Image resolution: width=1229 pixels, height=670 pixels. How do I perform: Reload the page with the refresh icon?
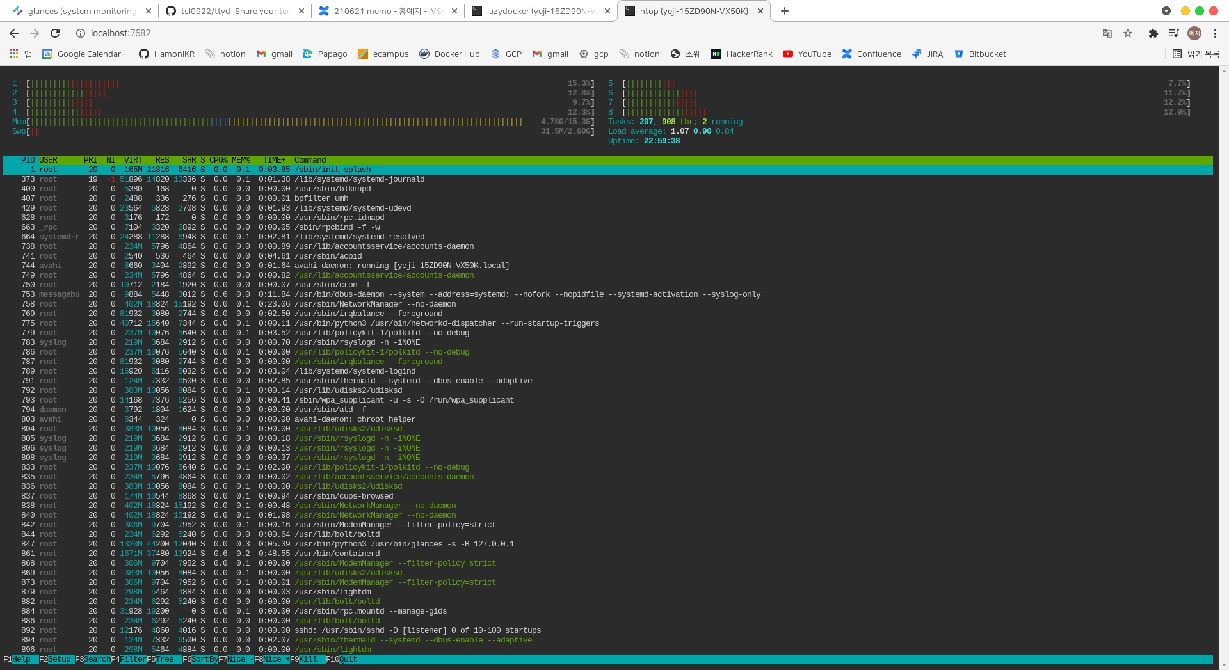click(x=55, y=33)
